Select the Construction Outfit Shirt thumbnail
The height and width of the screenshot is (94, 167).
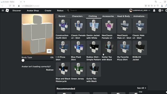click(63, 26)
